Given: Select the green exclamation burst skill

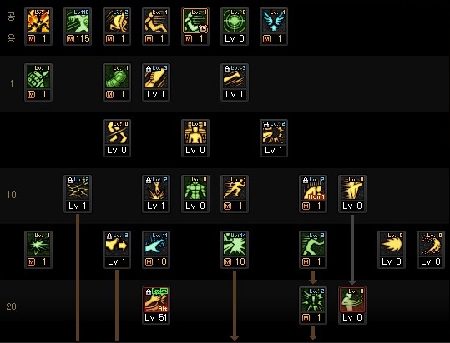Looking at the screenshot, I should (313, 300).
